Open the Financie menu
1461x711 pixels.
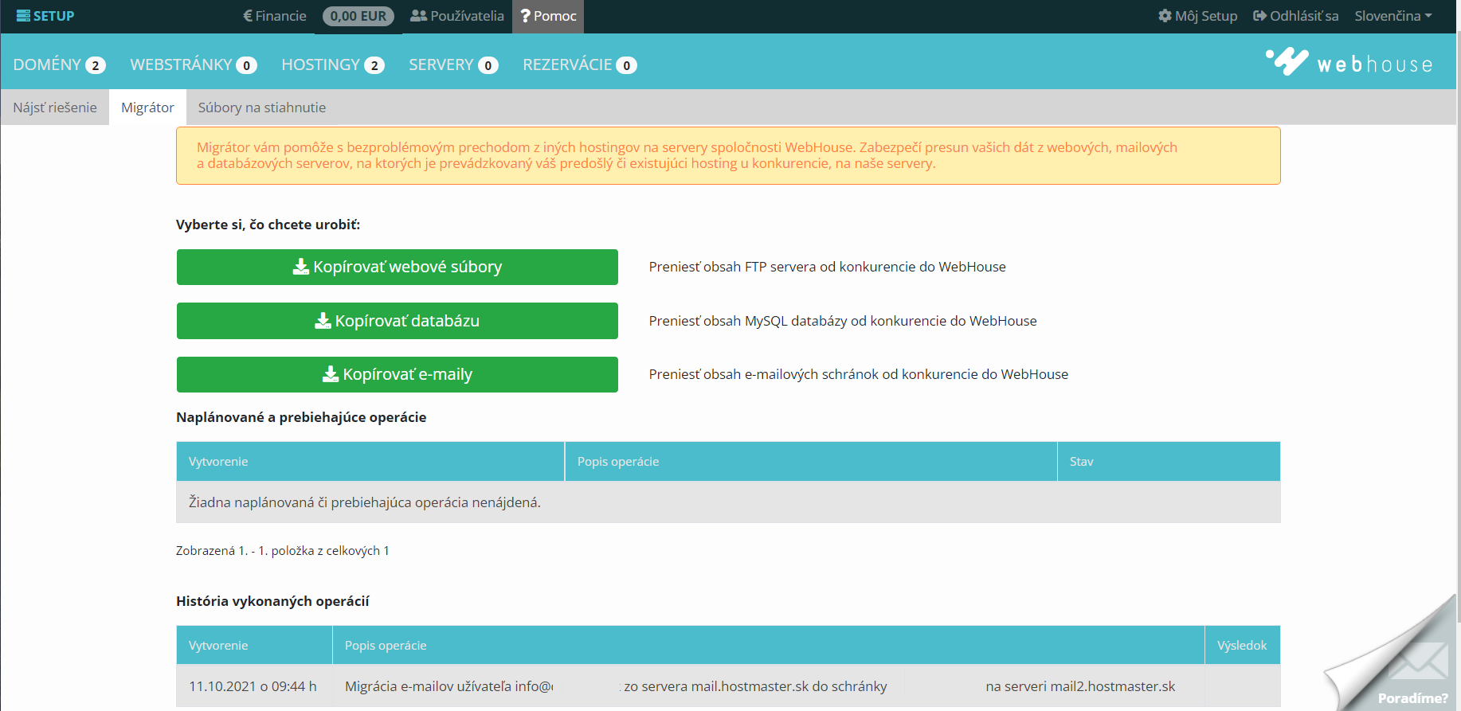tap(275, 16)
